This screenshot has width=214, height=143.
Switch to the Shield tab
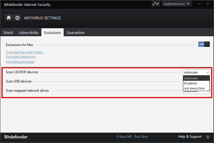8,33
